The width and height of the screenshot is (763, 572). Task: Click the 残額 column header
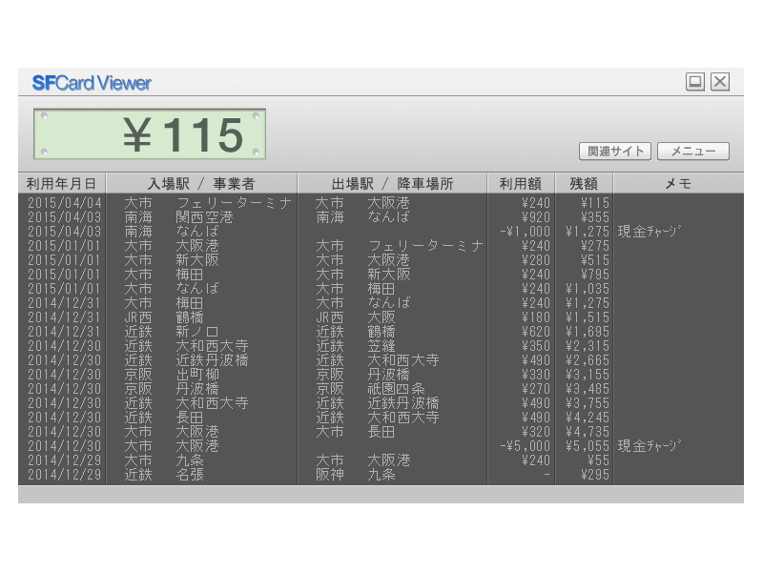[x=584, y=183]
